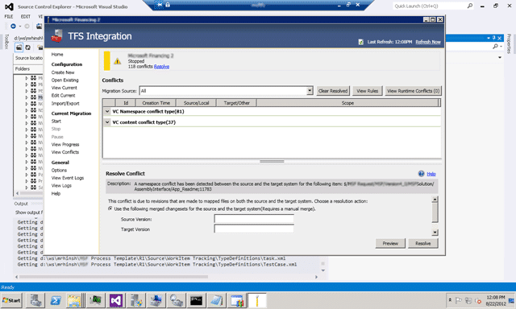Click the TFS Integration logo icon

(56, 36)
